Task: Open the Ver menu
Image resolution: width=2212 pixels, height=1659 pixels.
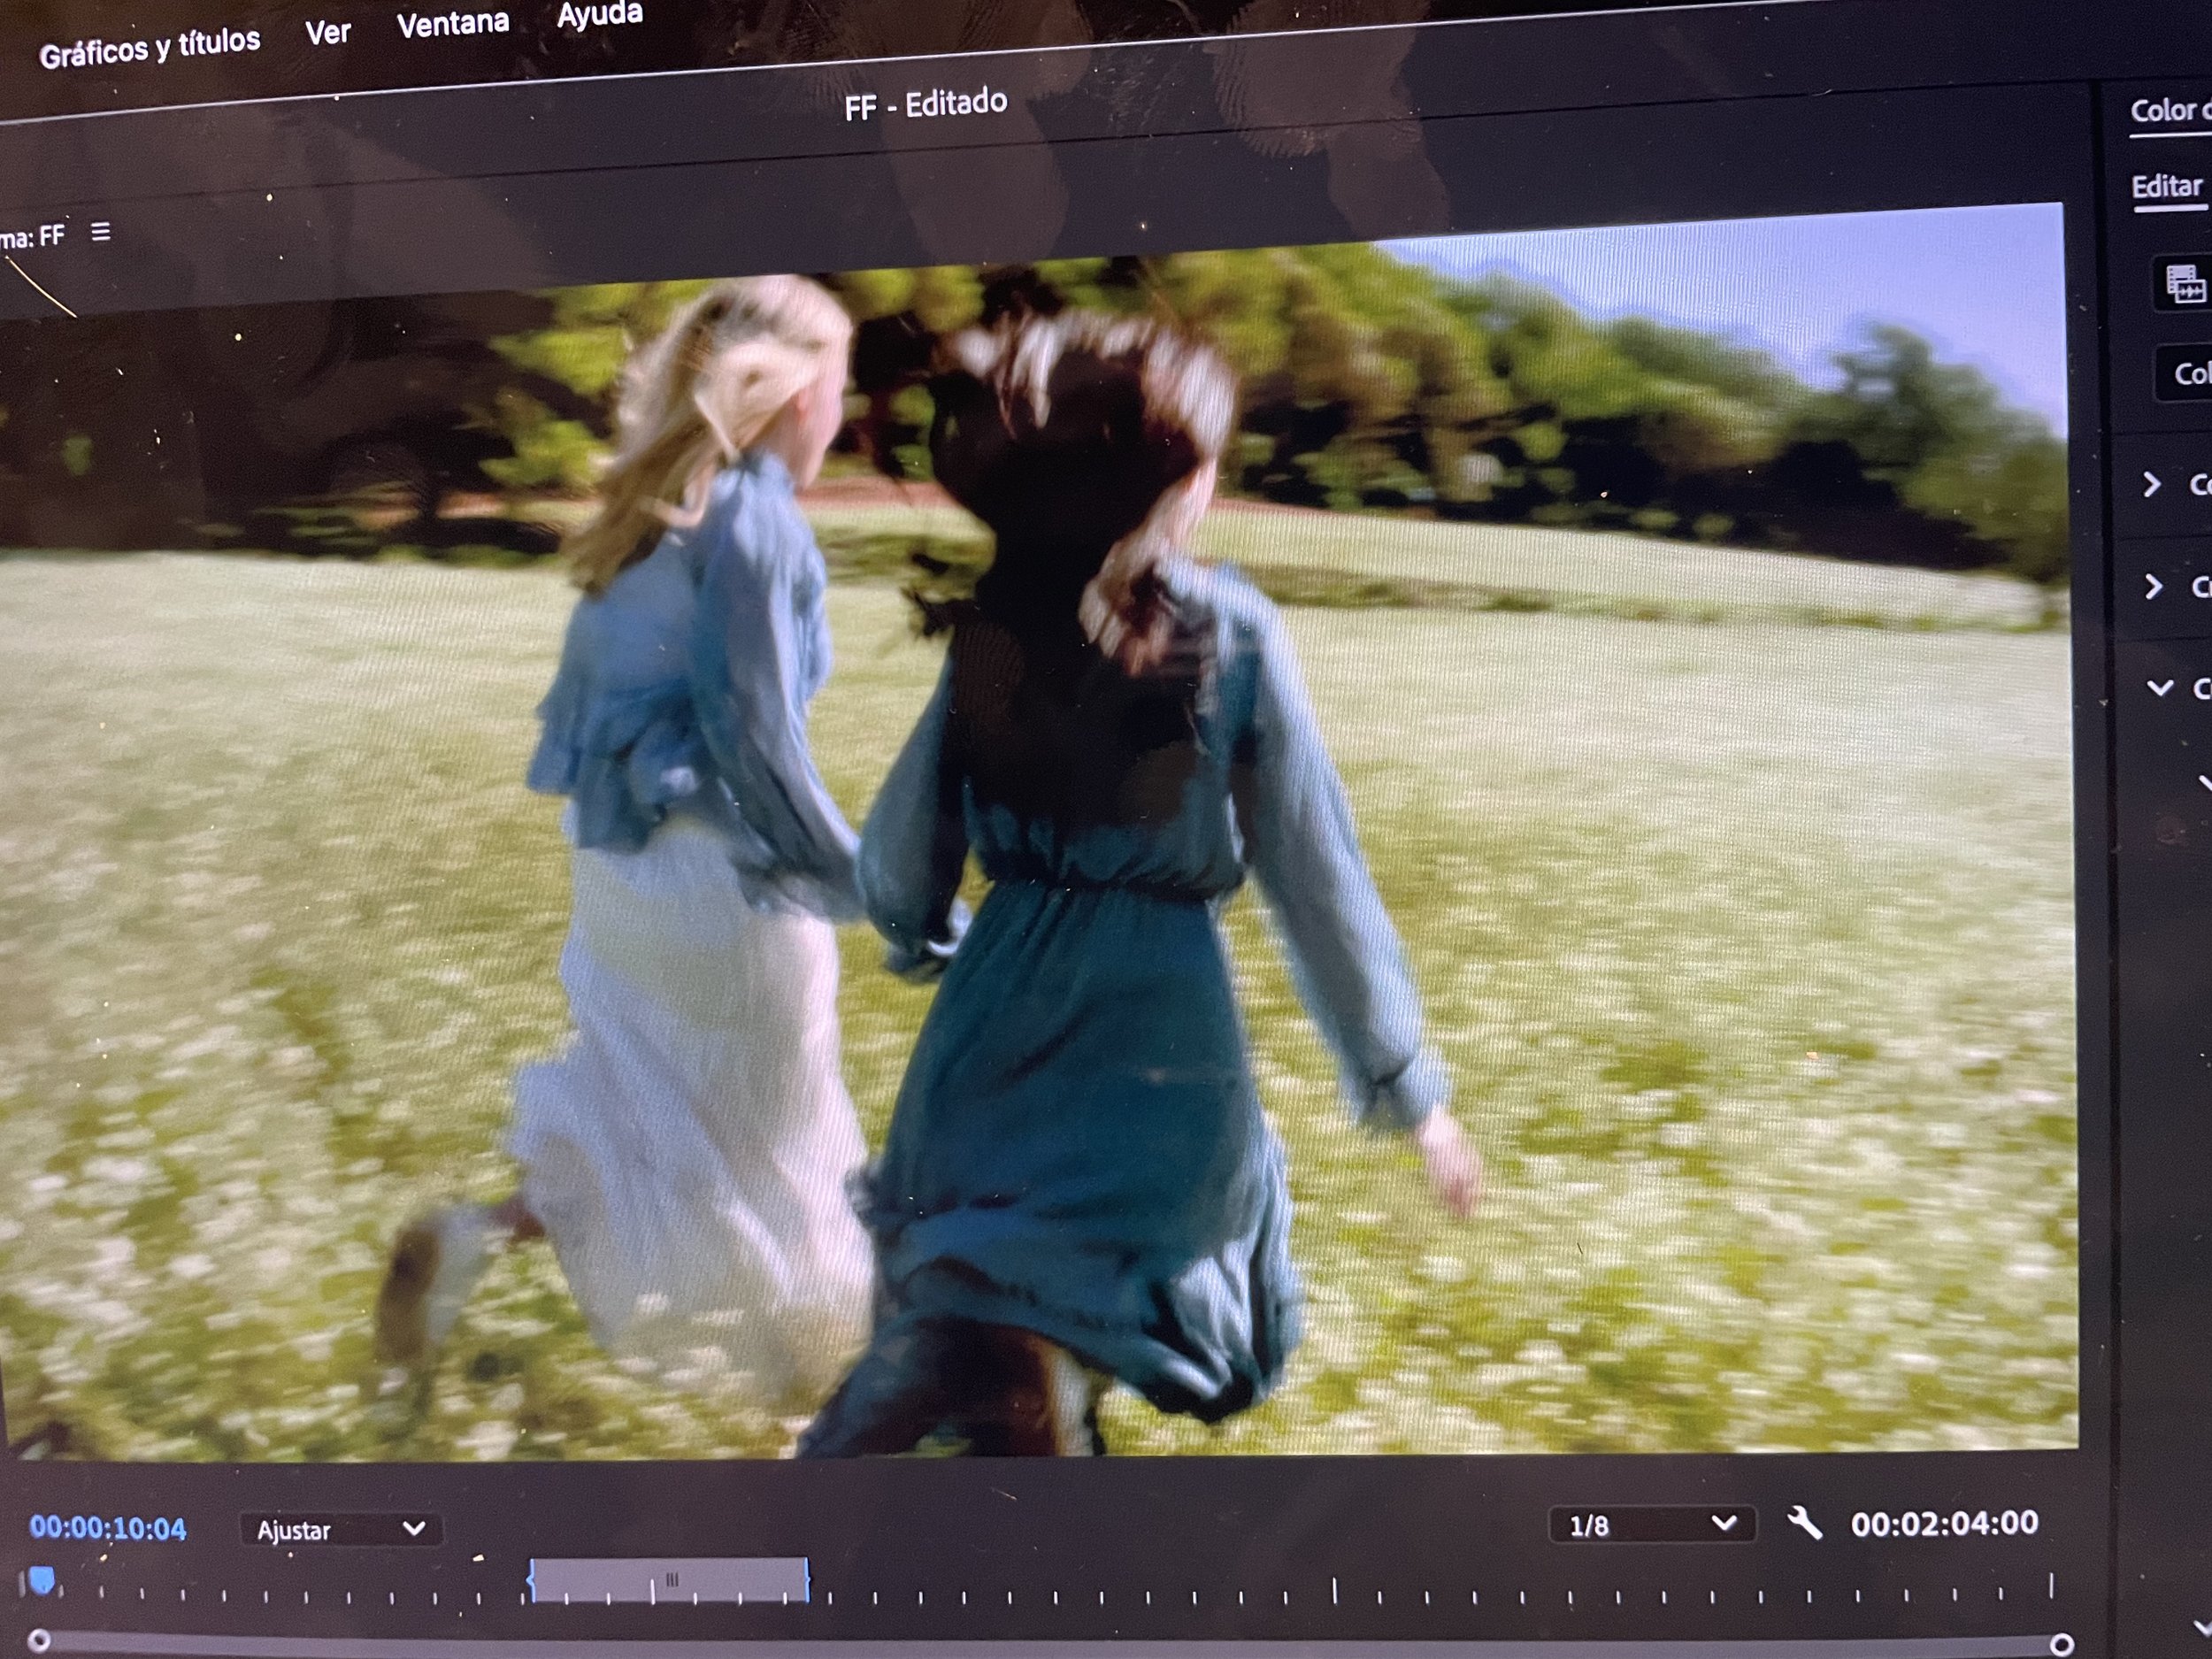Action: [327, 33]
